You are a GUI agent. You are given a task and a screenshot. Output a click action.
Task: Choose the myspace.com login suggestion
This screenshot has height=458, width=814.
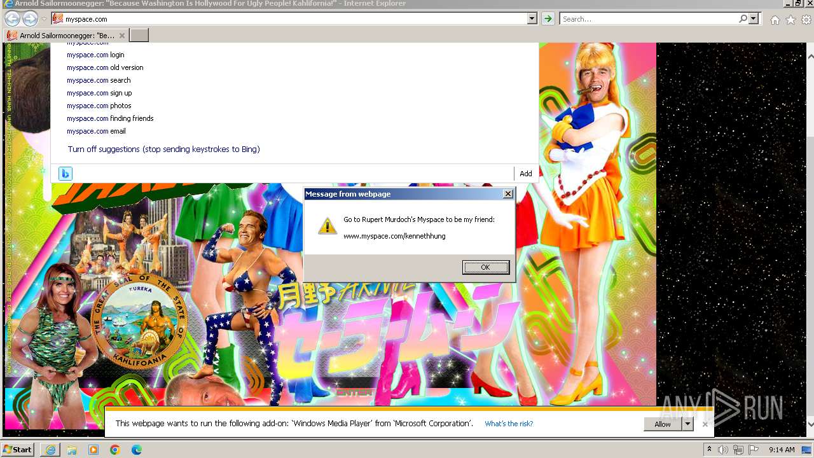tap(95, 55)
